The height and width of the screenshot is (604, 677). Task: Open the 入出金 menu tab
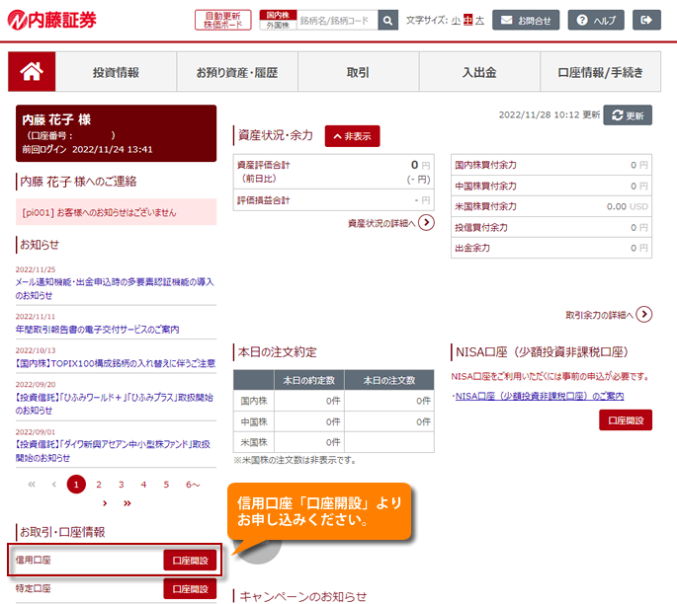(x=479, y=72)
